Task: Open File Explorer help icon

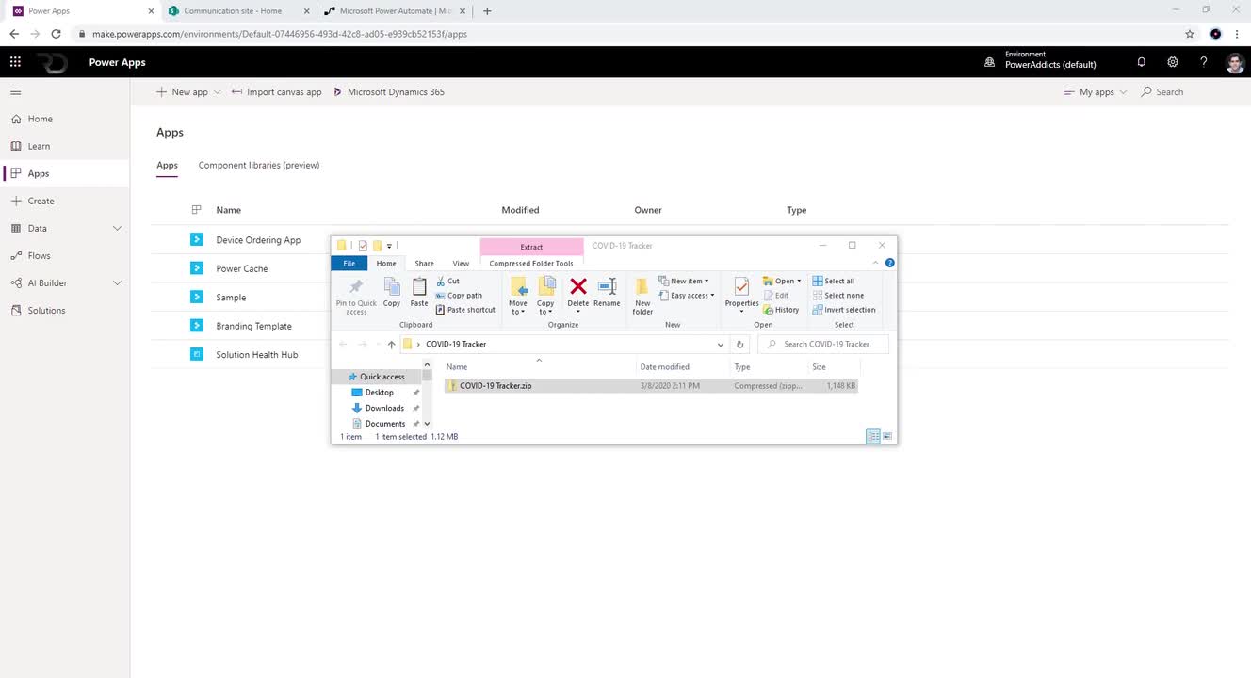Action: (890, 263)
